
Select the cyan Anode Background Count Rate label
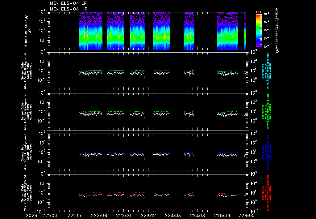click(x=267, y=71)
